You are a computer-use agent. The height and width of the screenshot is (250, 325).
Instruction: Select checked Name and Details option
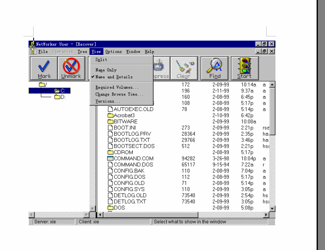pyautogui.click(x=113, y=77)
